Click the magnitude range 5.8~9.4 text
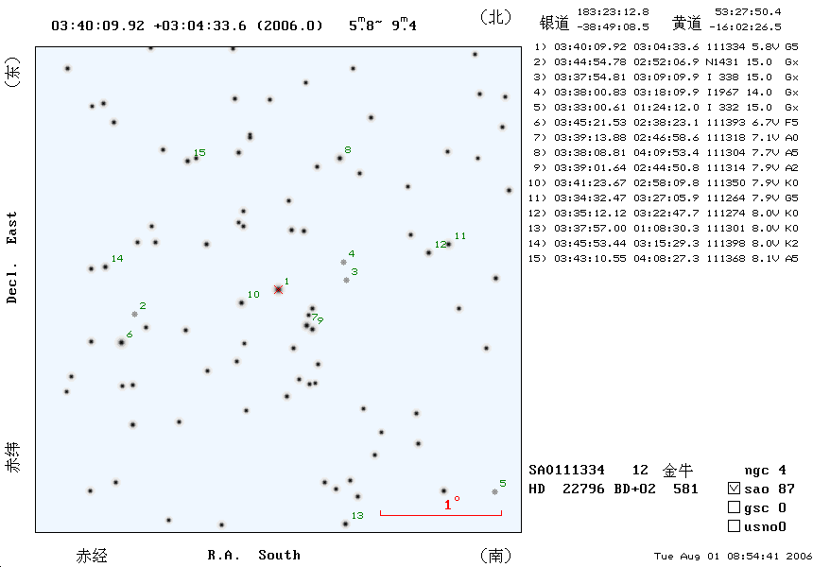The image size is (813, 567). pyautogui.click(x=383, y=24)
